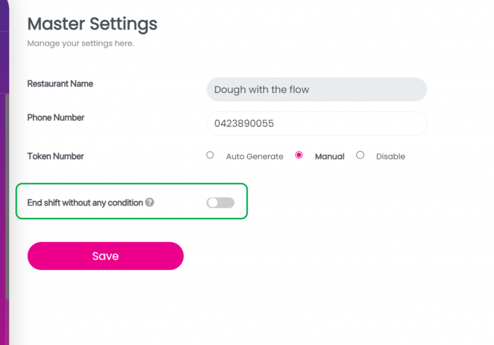Image resolution: width=494 pixels, height=345 pixels.
Task: Click the 'Manual' option text
Action: tap(329, 156)
